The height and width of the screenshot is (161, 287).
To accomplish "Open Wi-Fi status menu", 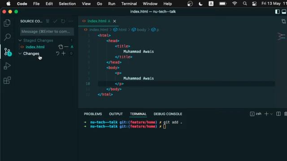I will pyautogui.click(x=235, y=4).
